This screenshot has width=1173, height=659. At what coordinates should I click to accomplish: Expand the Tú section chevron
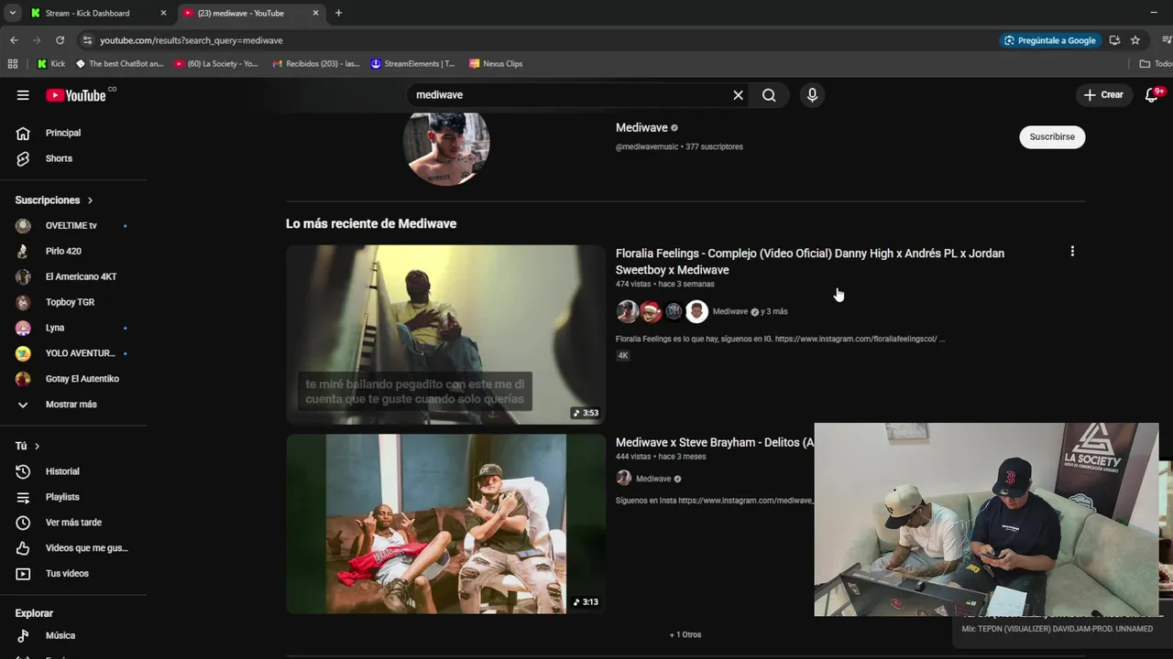[37, 447]
